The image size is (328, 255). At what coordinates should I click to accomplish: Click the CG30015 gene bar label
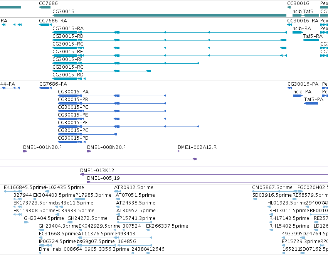[x=63, y=11]
